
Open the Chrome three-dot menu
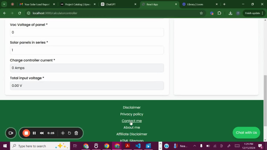tap(262, 13)
